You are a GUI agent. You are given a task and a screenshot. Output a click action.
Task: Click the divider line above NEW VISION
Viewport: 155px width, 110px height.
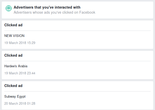coord(77,31)
